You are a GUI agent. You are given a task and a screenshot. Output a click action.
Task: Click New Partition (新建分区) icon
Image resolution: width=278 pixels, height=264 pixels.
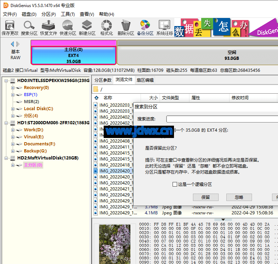point(87,28)
